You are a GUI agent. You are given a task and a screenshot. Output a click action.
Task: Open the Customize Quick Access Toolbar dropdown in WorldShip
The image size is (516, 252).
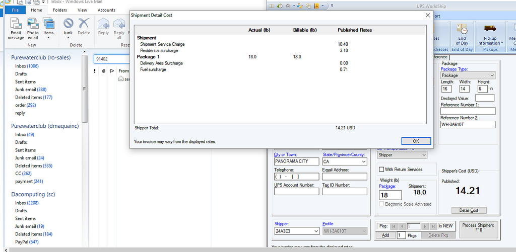click(332, 6)
